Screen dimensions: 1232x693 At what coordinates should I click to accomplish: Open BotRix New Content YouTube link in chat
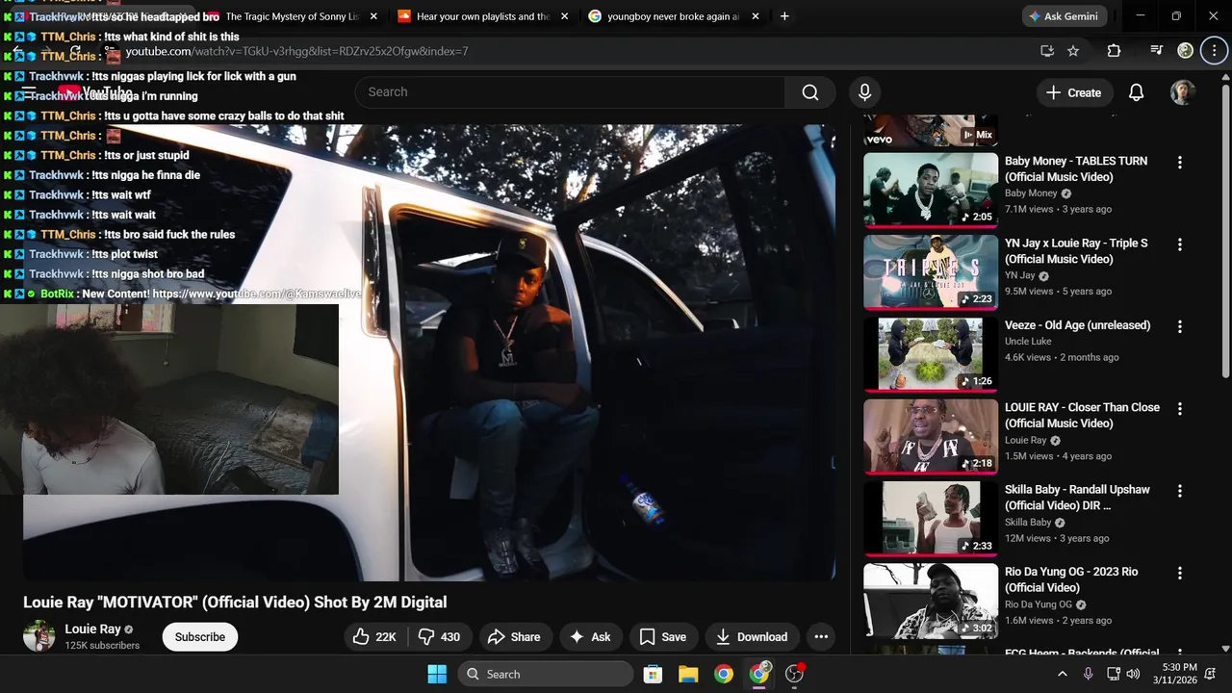[256, 294]
